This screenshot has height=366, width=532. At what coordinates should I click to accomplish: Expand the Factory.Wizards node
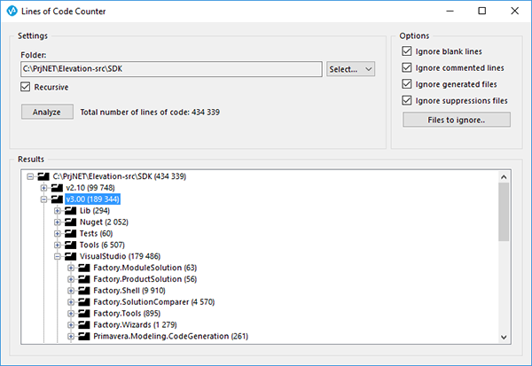coord(71,325)
